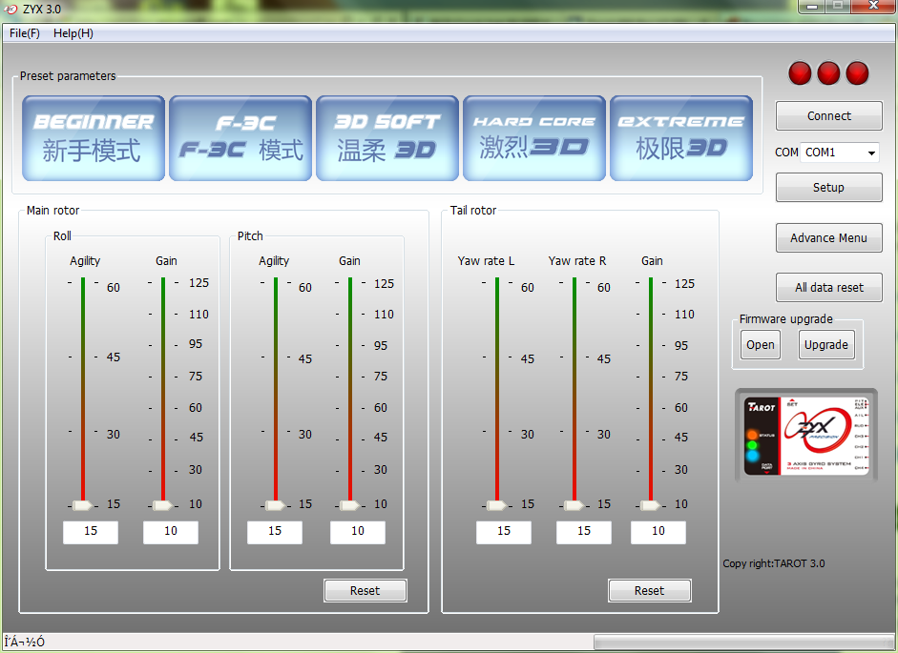The image size is (898, 653).
Task: Open the Advance Menu
Action: pyautogui.click(x=828, y=238)
